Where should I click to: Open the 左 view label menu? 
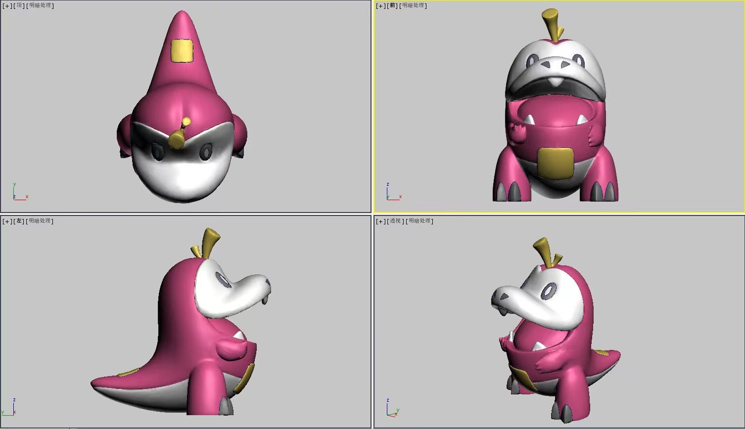click(x=19, y=221)
